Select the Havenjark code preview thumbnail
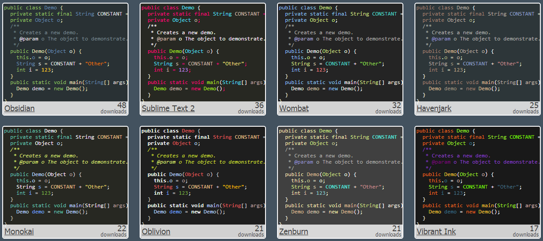Screen dimensions: 543x241 pyautogui.click(x=478, y=52)
